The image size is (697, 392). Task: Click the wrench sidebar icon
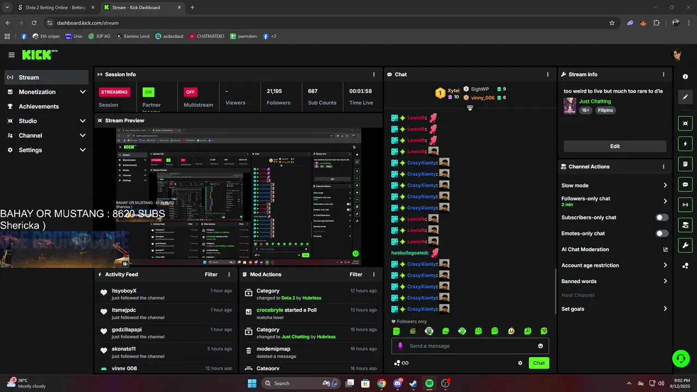(686, 245)
